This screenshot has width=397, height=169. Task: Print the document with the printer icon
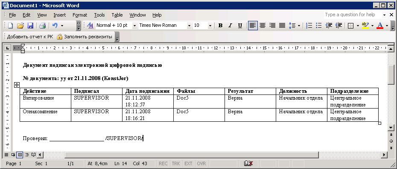[42, 26]
